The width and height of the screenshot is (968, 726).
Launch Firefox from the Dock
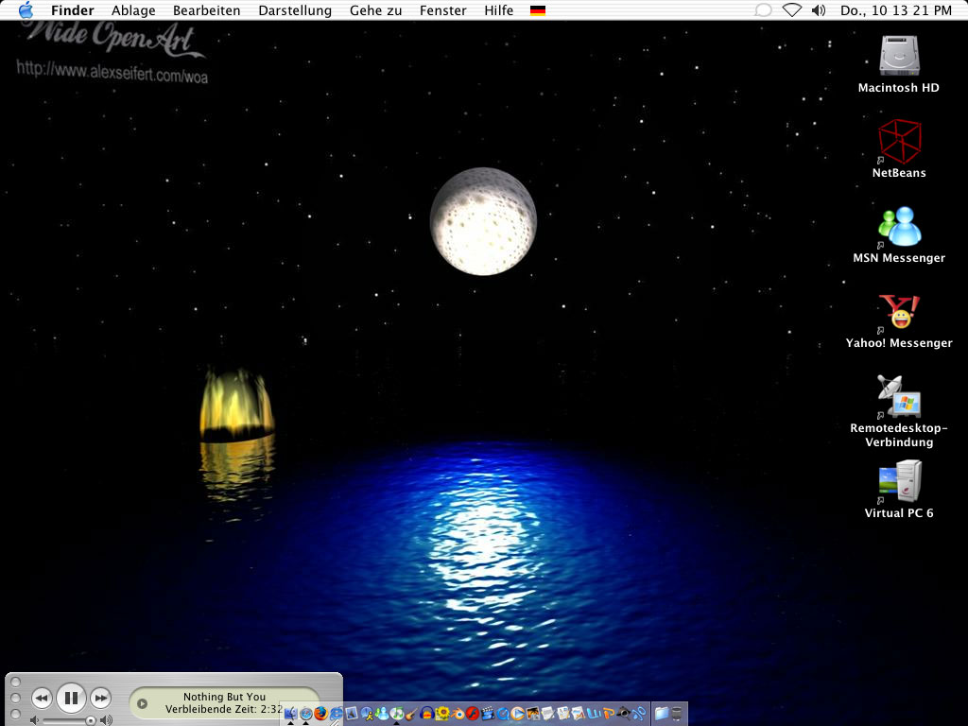click(x=321, y=714)
